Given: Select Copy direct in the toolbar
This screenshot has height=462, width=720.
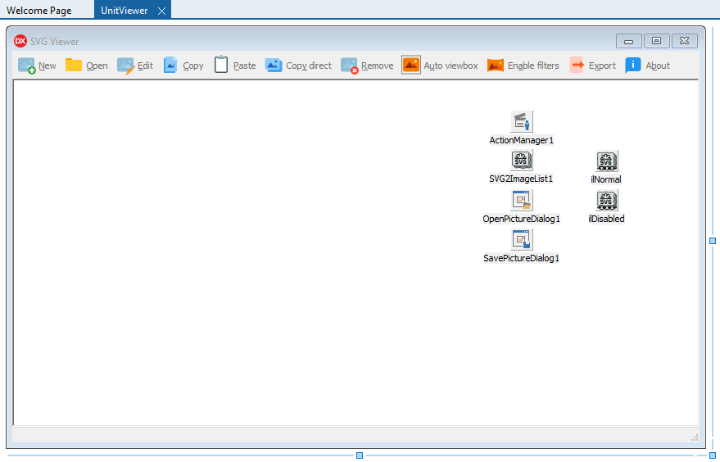Looking at the screenshot, I should [298, 66].
